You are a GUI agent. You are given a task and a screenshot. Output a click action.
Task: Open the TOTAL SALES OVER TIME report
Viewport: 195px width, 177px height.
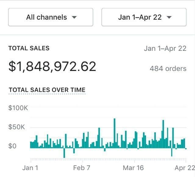47,90
